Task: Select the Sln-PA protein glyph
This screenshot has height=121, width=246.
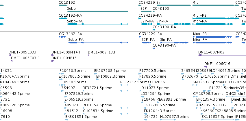Action: [x=174, y=43]
